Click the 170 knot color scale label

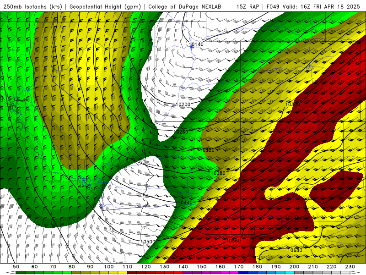[x=238, y=267]
